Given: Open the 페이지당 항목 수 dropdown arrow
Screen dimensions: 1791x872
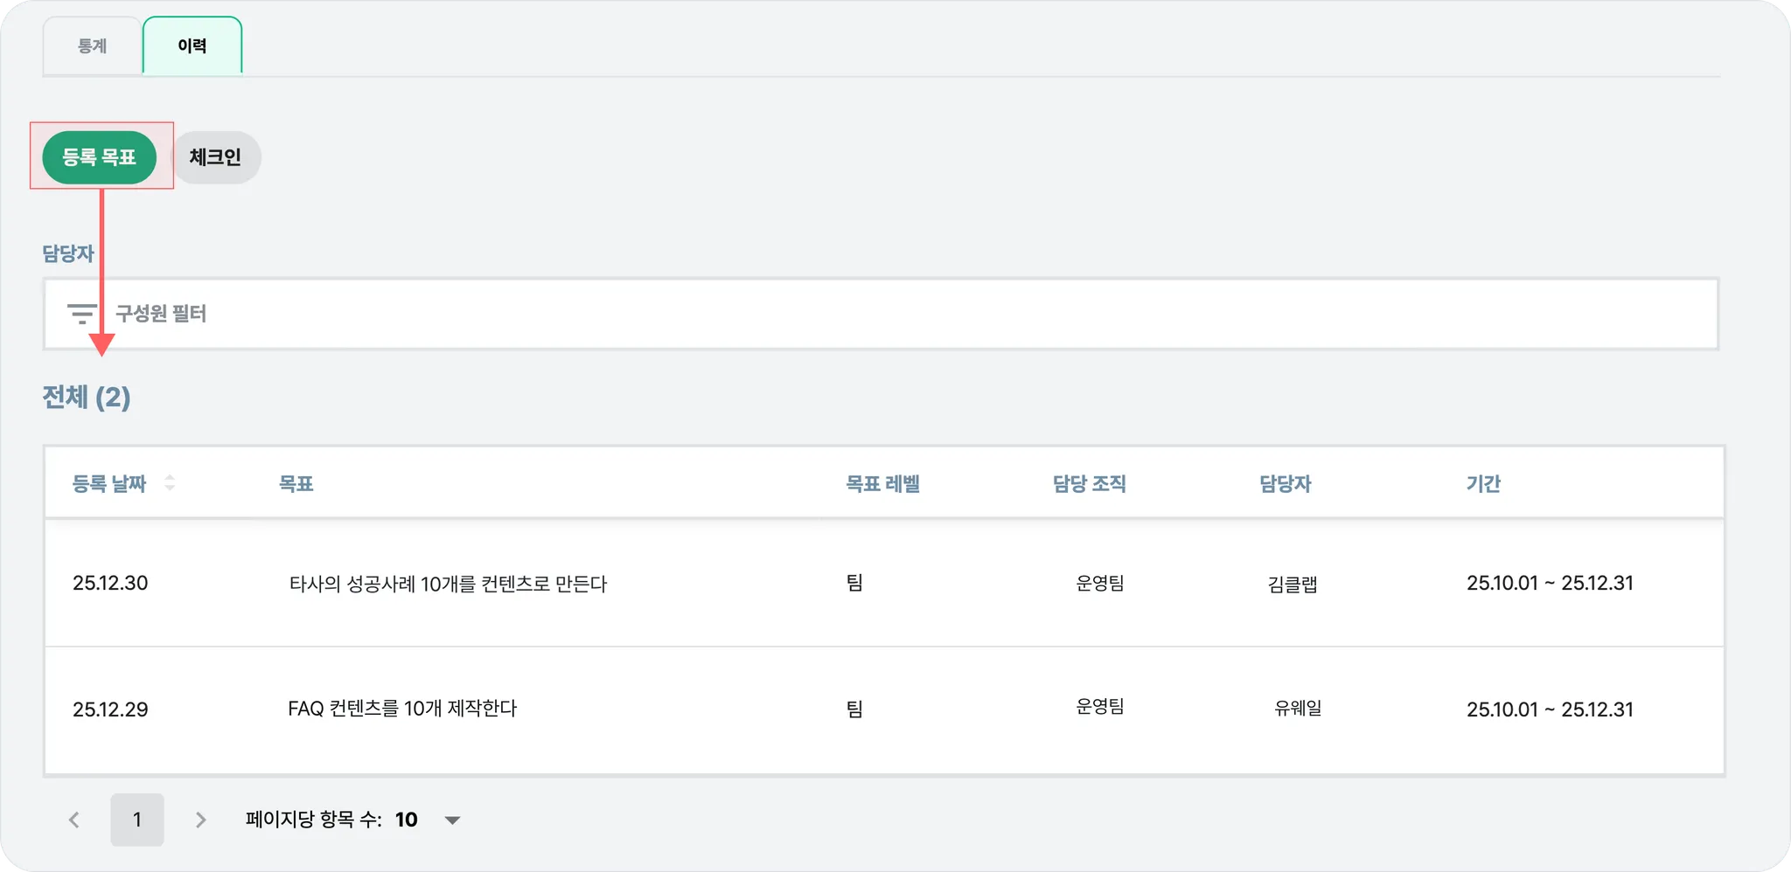Looking at the screenshot, I should (452, 820).
